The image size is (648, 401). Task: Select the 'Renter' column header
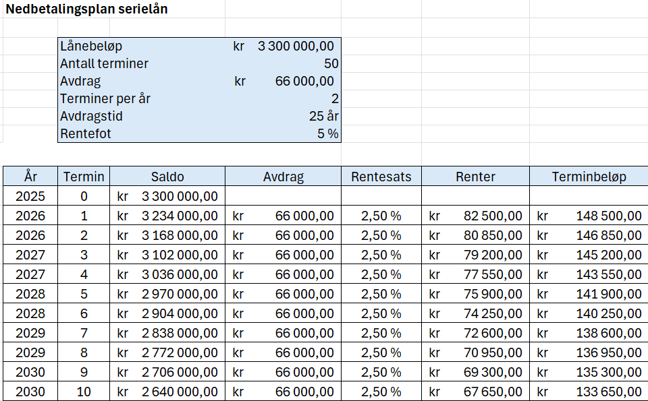point(475,177)
